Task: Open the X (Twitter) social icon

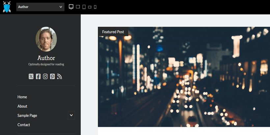Action: click(x=31, y=76)
